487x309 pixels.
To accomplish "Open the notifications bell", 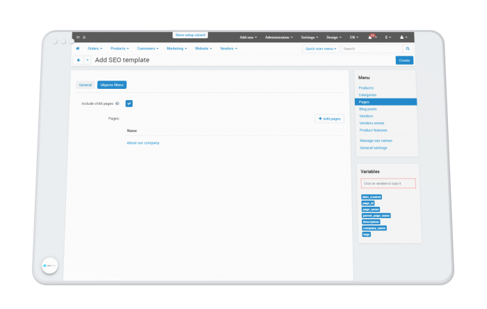I will (370, 37).
